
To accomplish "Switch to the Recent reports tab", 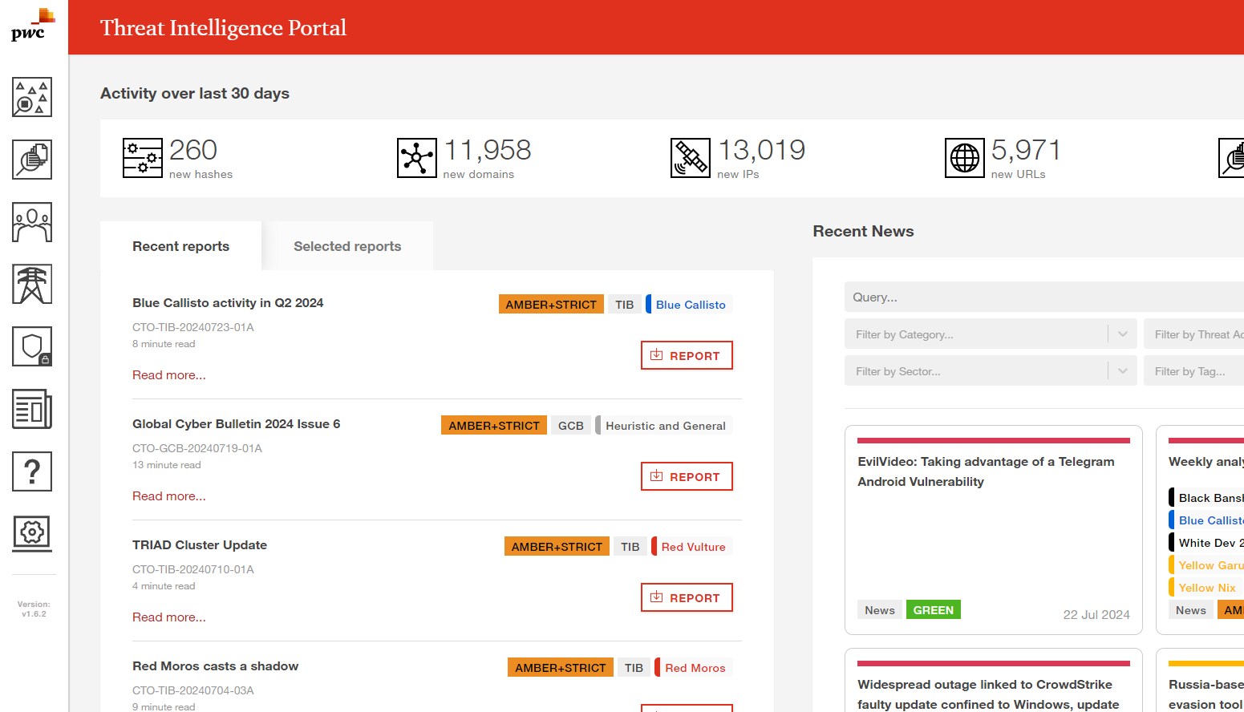I will click(180, 246).
